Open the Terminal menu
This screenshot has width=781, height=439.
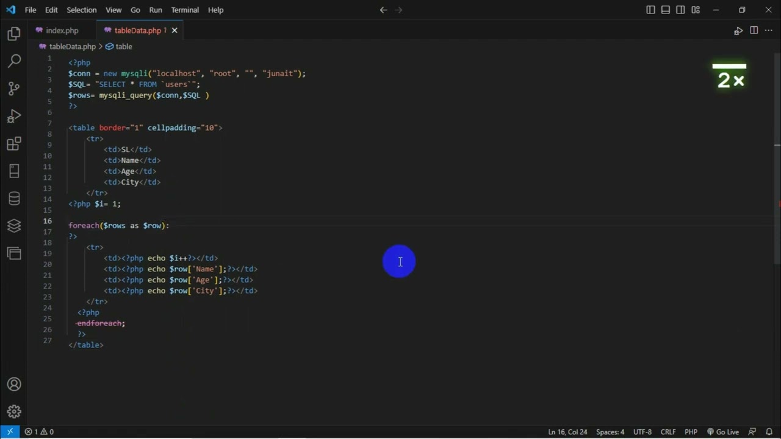tap(185, 10)
